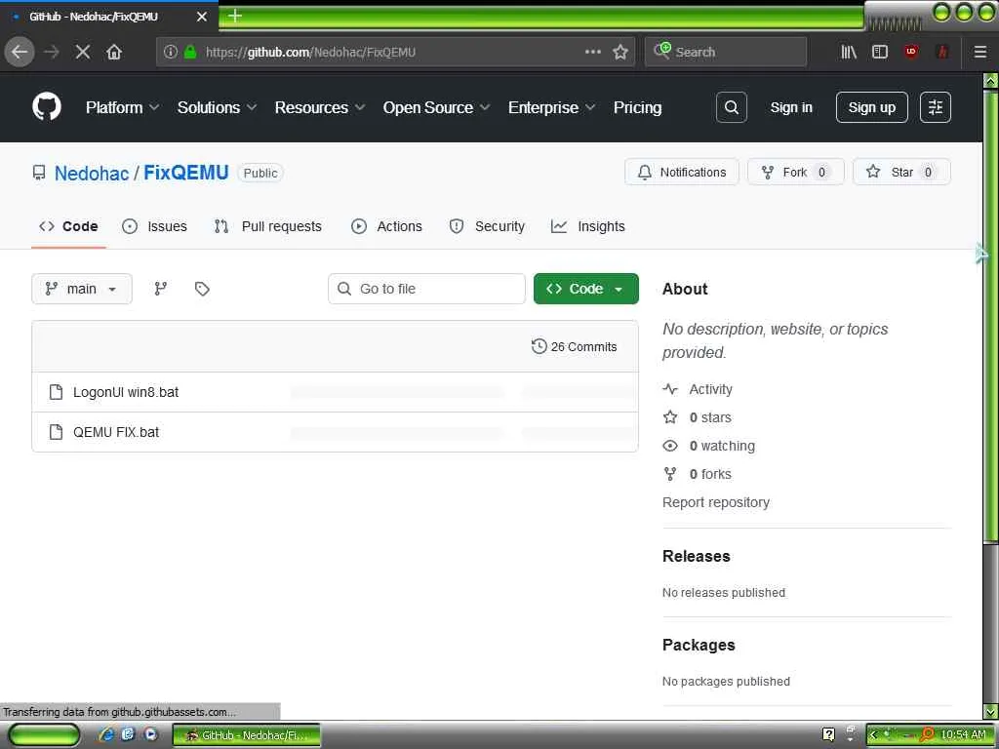
Task: Click the GitHub Octocat logo
Action: [x=47, y=106]
